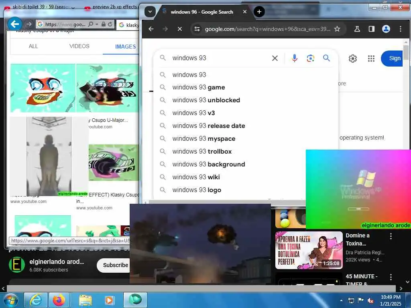Click Internet Explorer refresh icon
Image resolution: width=411 pixels, height=308 pixels.
(110, 24)
